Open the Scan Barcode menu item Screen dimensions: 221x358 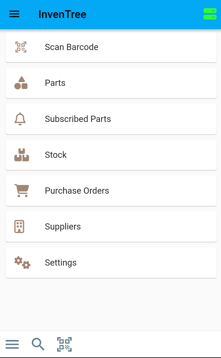[x=72, y=47]
